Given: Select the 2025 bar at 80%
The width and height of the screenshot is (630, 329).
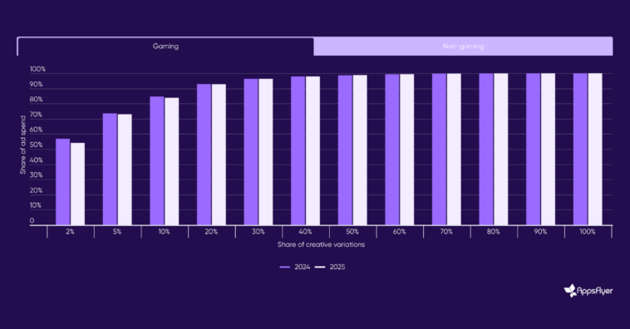Looking at the screenshot, I should (501, 149).
